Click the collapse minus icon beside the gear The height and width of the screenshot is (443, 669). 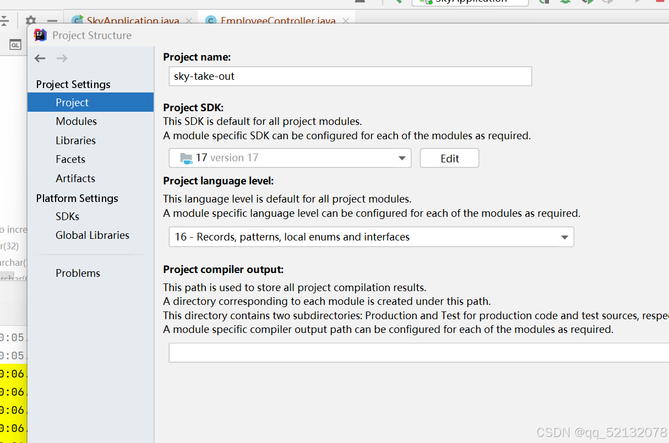[x=52, y=21]
